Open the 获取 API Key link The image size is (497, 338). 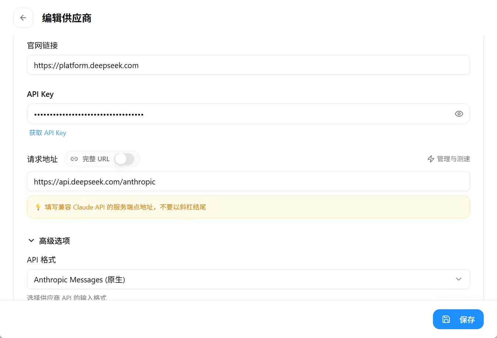[47, 133]
